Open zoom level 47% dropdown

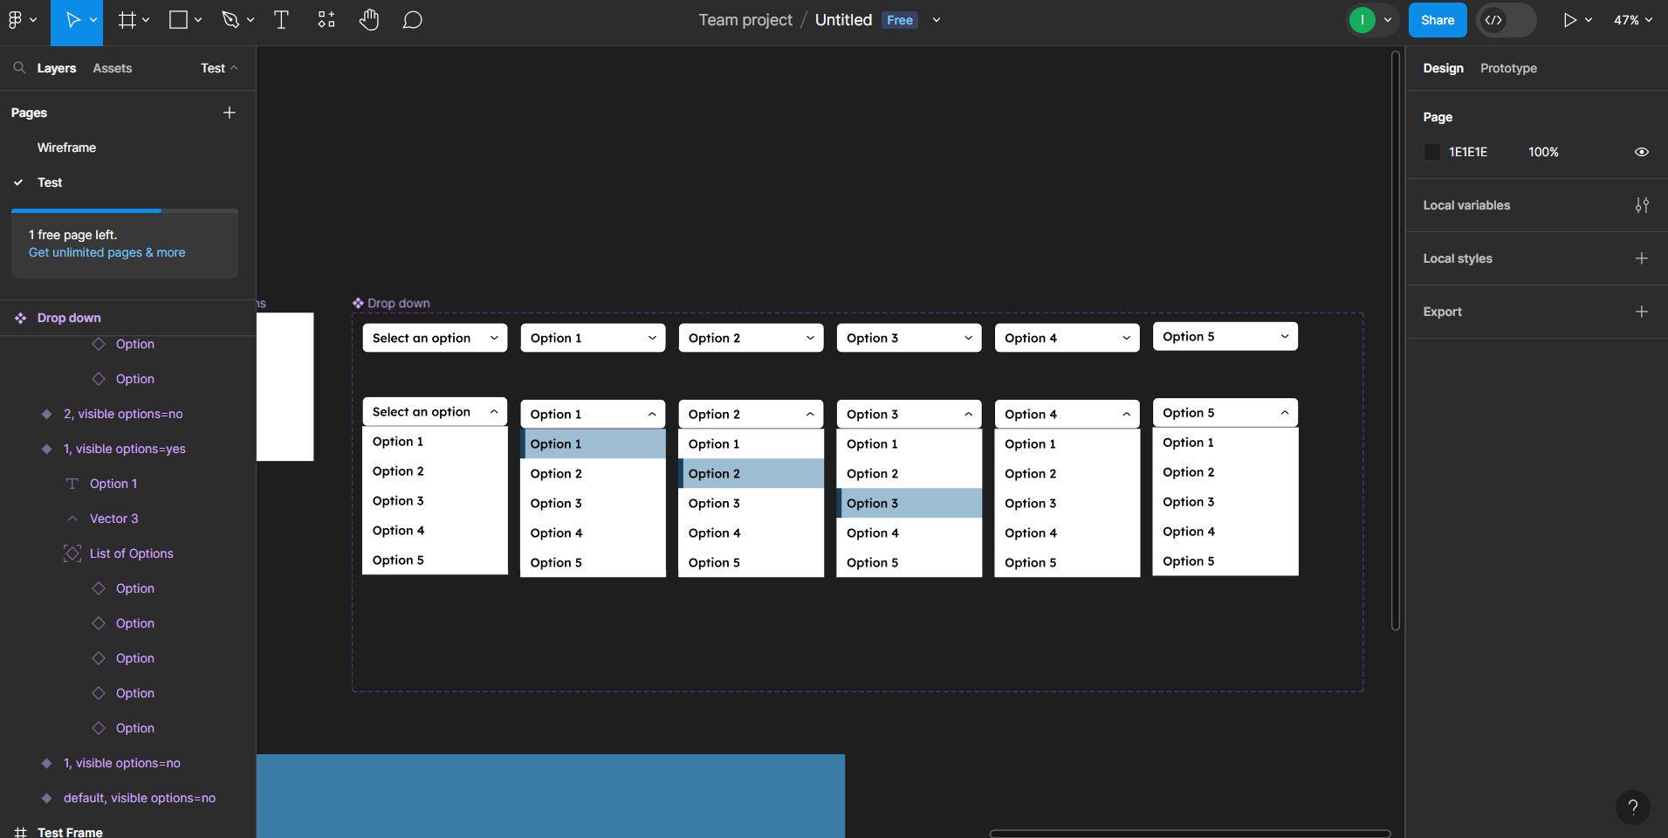tap(1632, 20)
